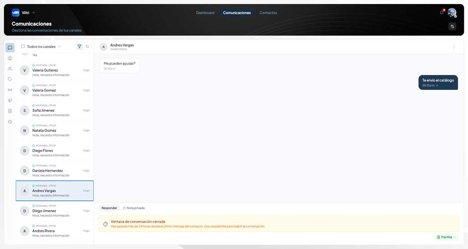Select the Andres Vargas conversation in list
The image size is (468, 249).
point(55,191)
